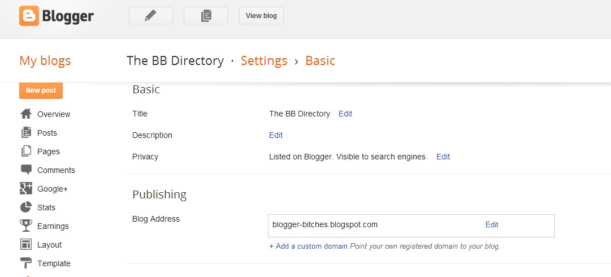
Task: Open the posts list document icon button
Action: (206, 16)
